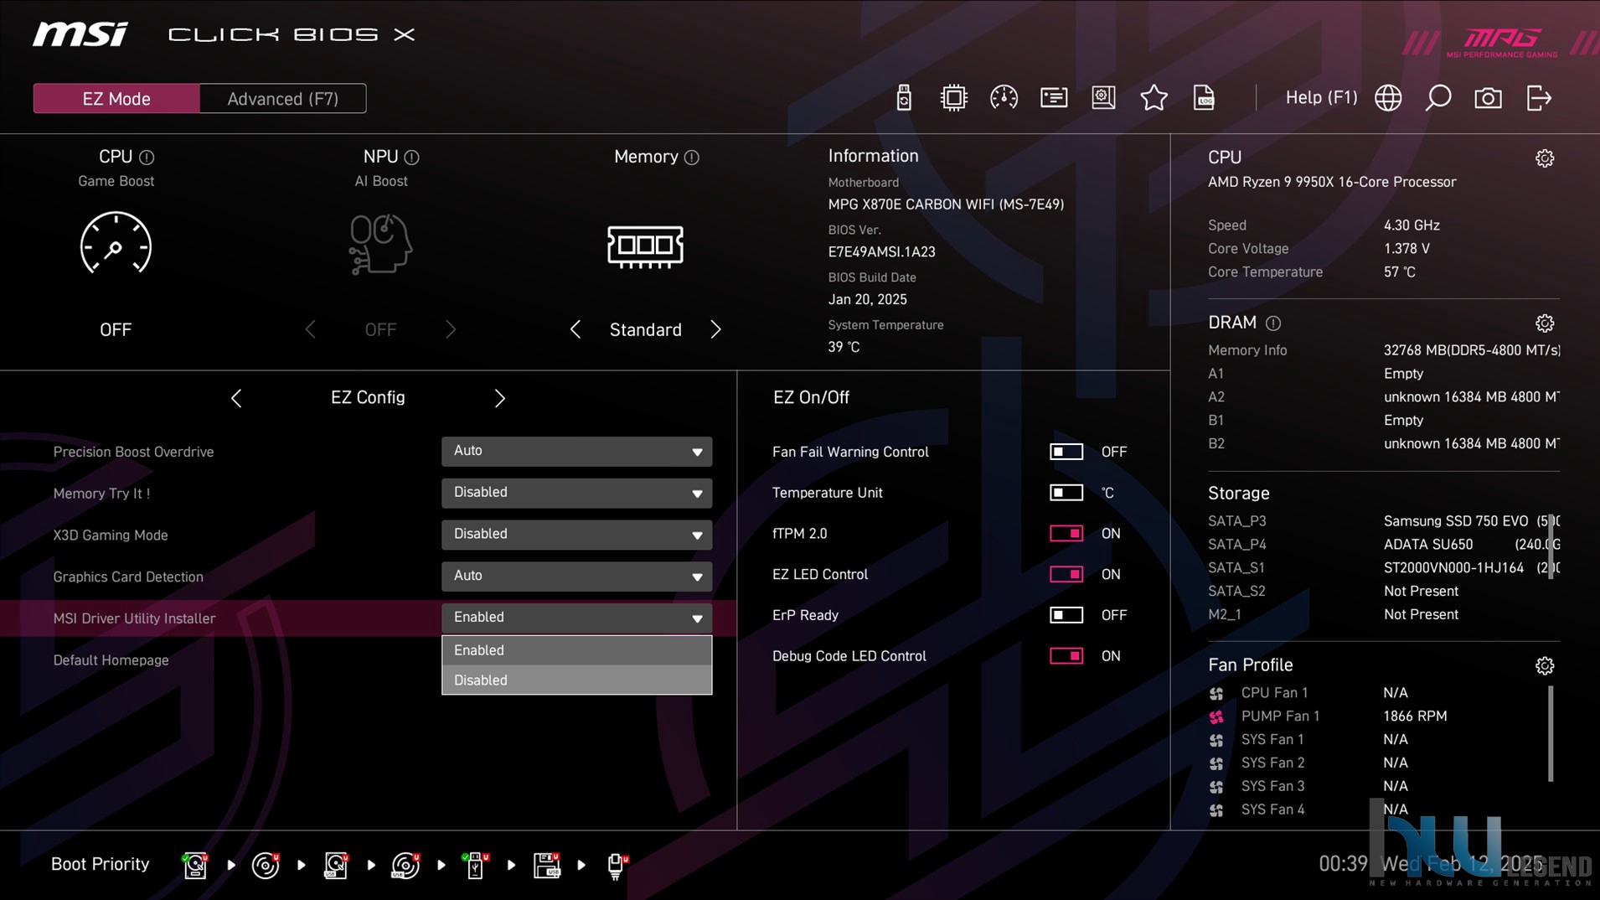This screenshot has height=900, width=1600.
Task: Click the Storage list scrollbar
Action: click(x=1551, y=546)
